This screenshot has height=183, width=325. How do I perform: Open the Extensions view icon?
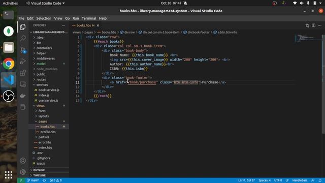[23, 73]
